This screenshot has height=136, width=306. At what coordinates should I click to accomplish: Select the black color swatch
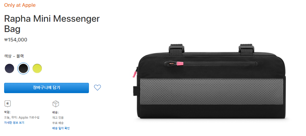[x=23, y=68]
